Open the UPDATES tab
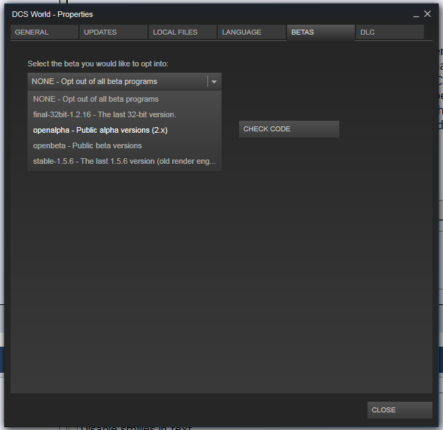443x430 pixels. click(x=114, y=32)
